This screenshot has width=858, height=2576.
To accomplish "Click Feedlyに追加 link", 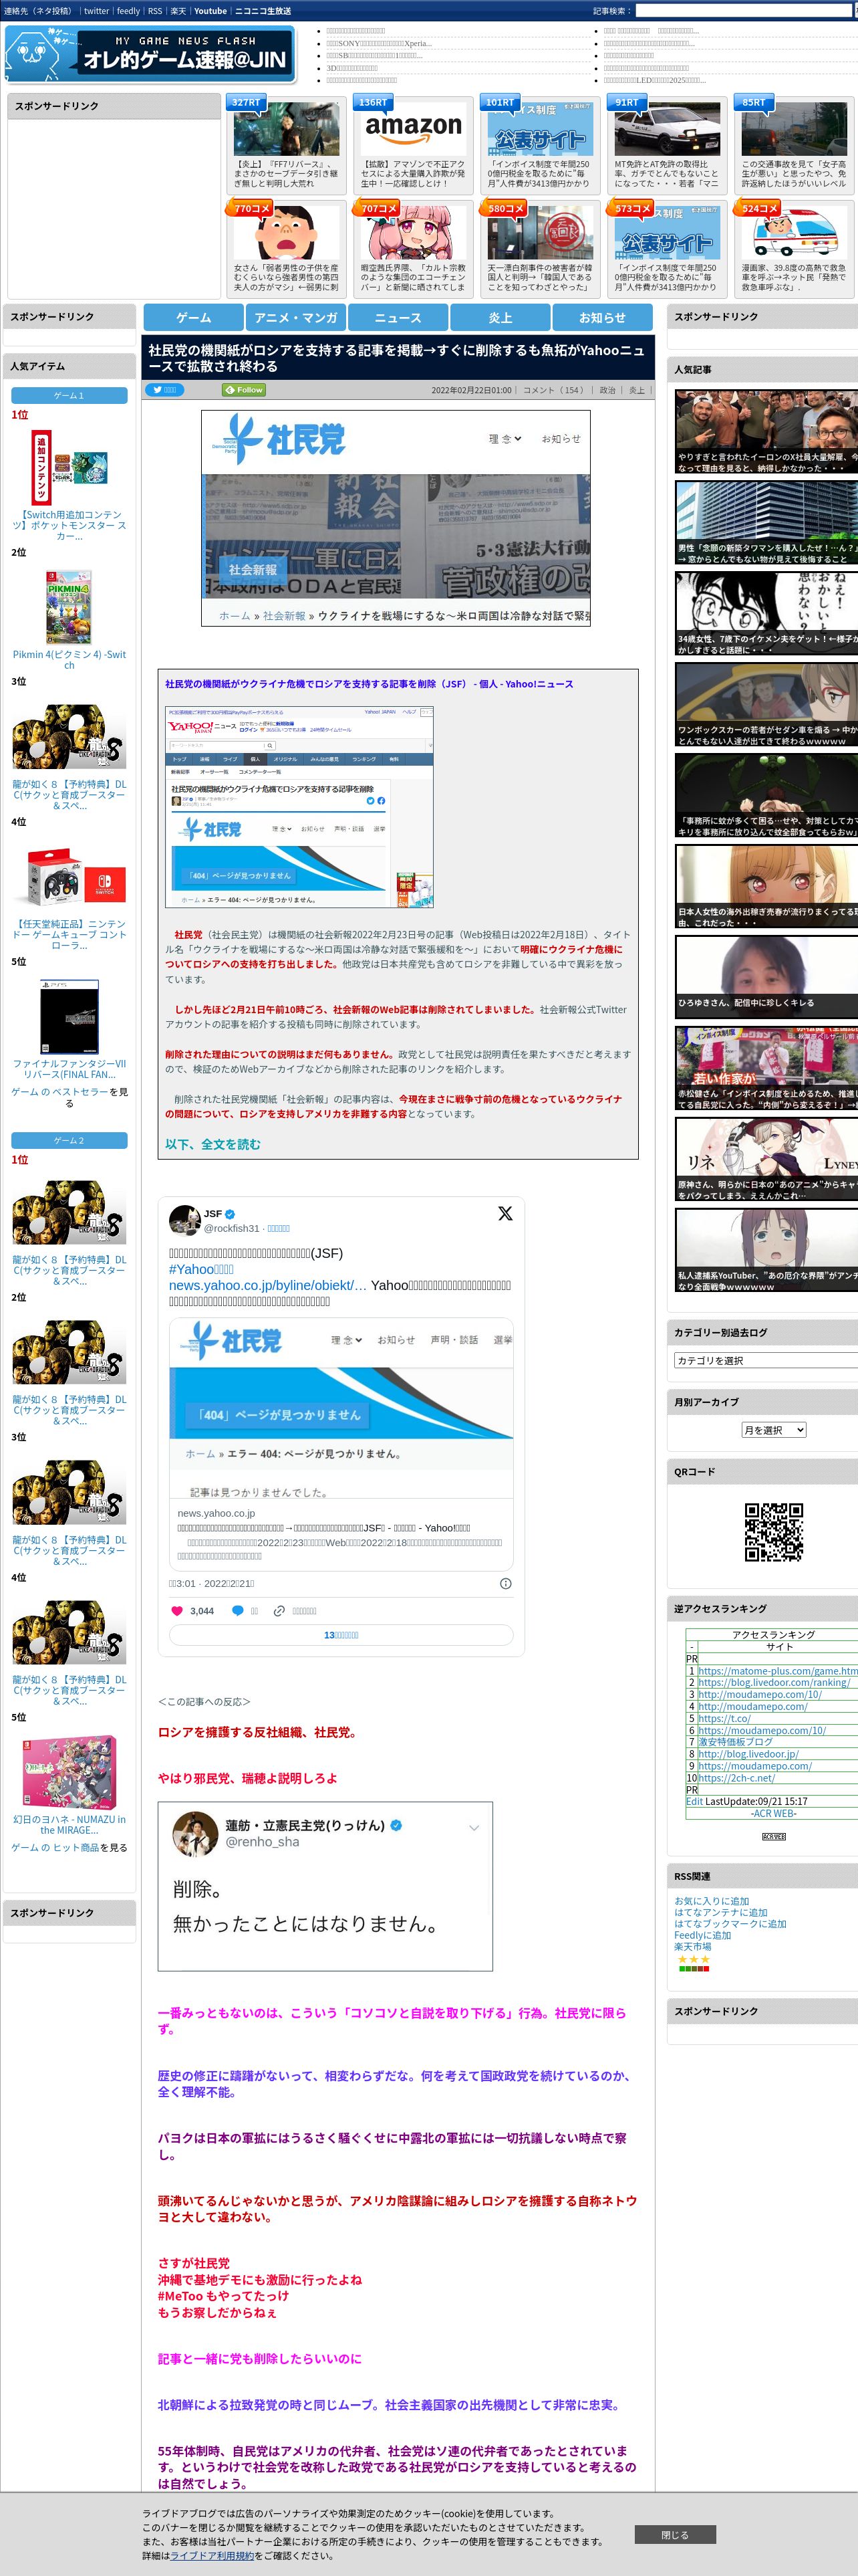I will click(702, 1936).
